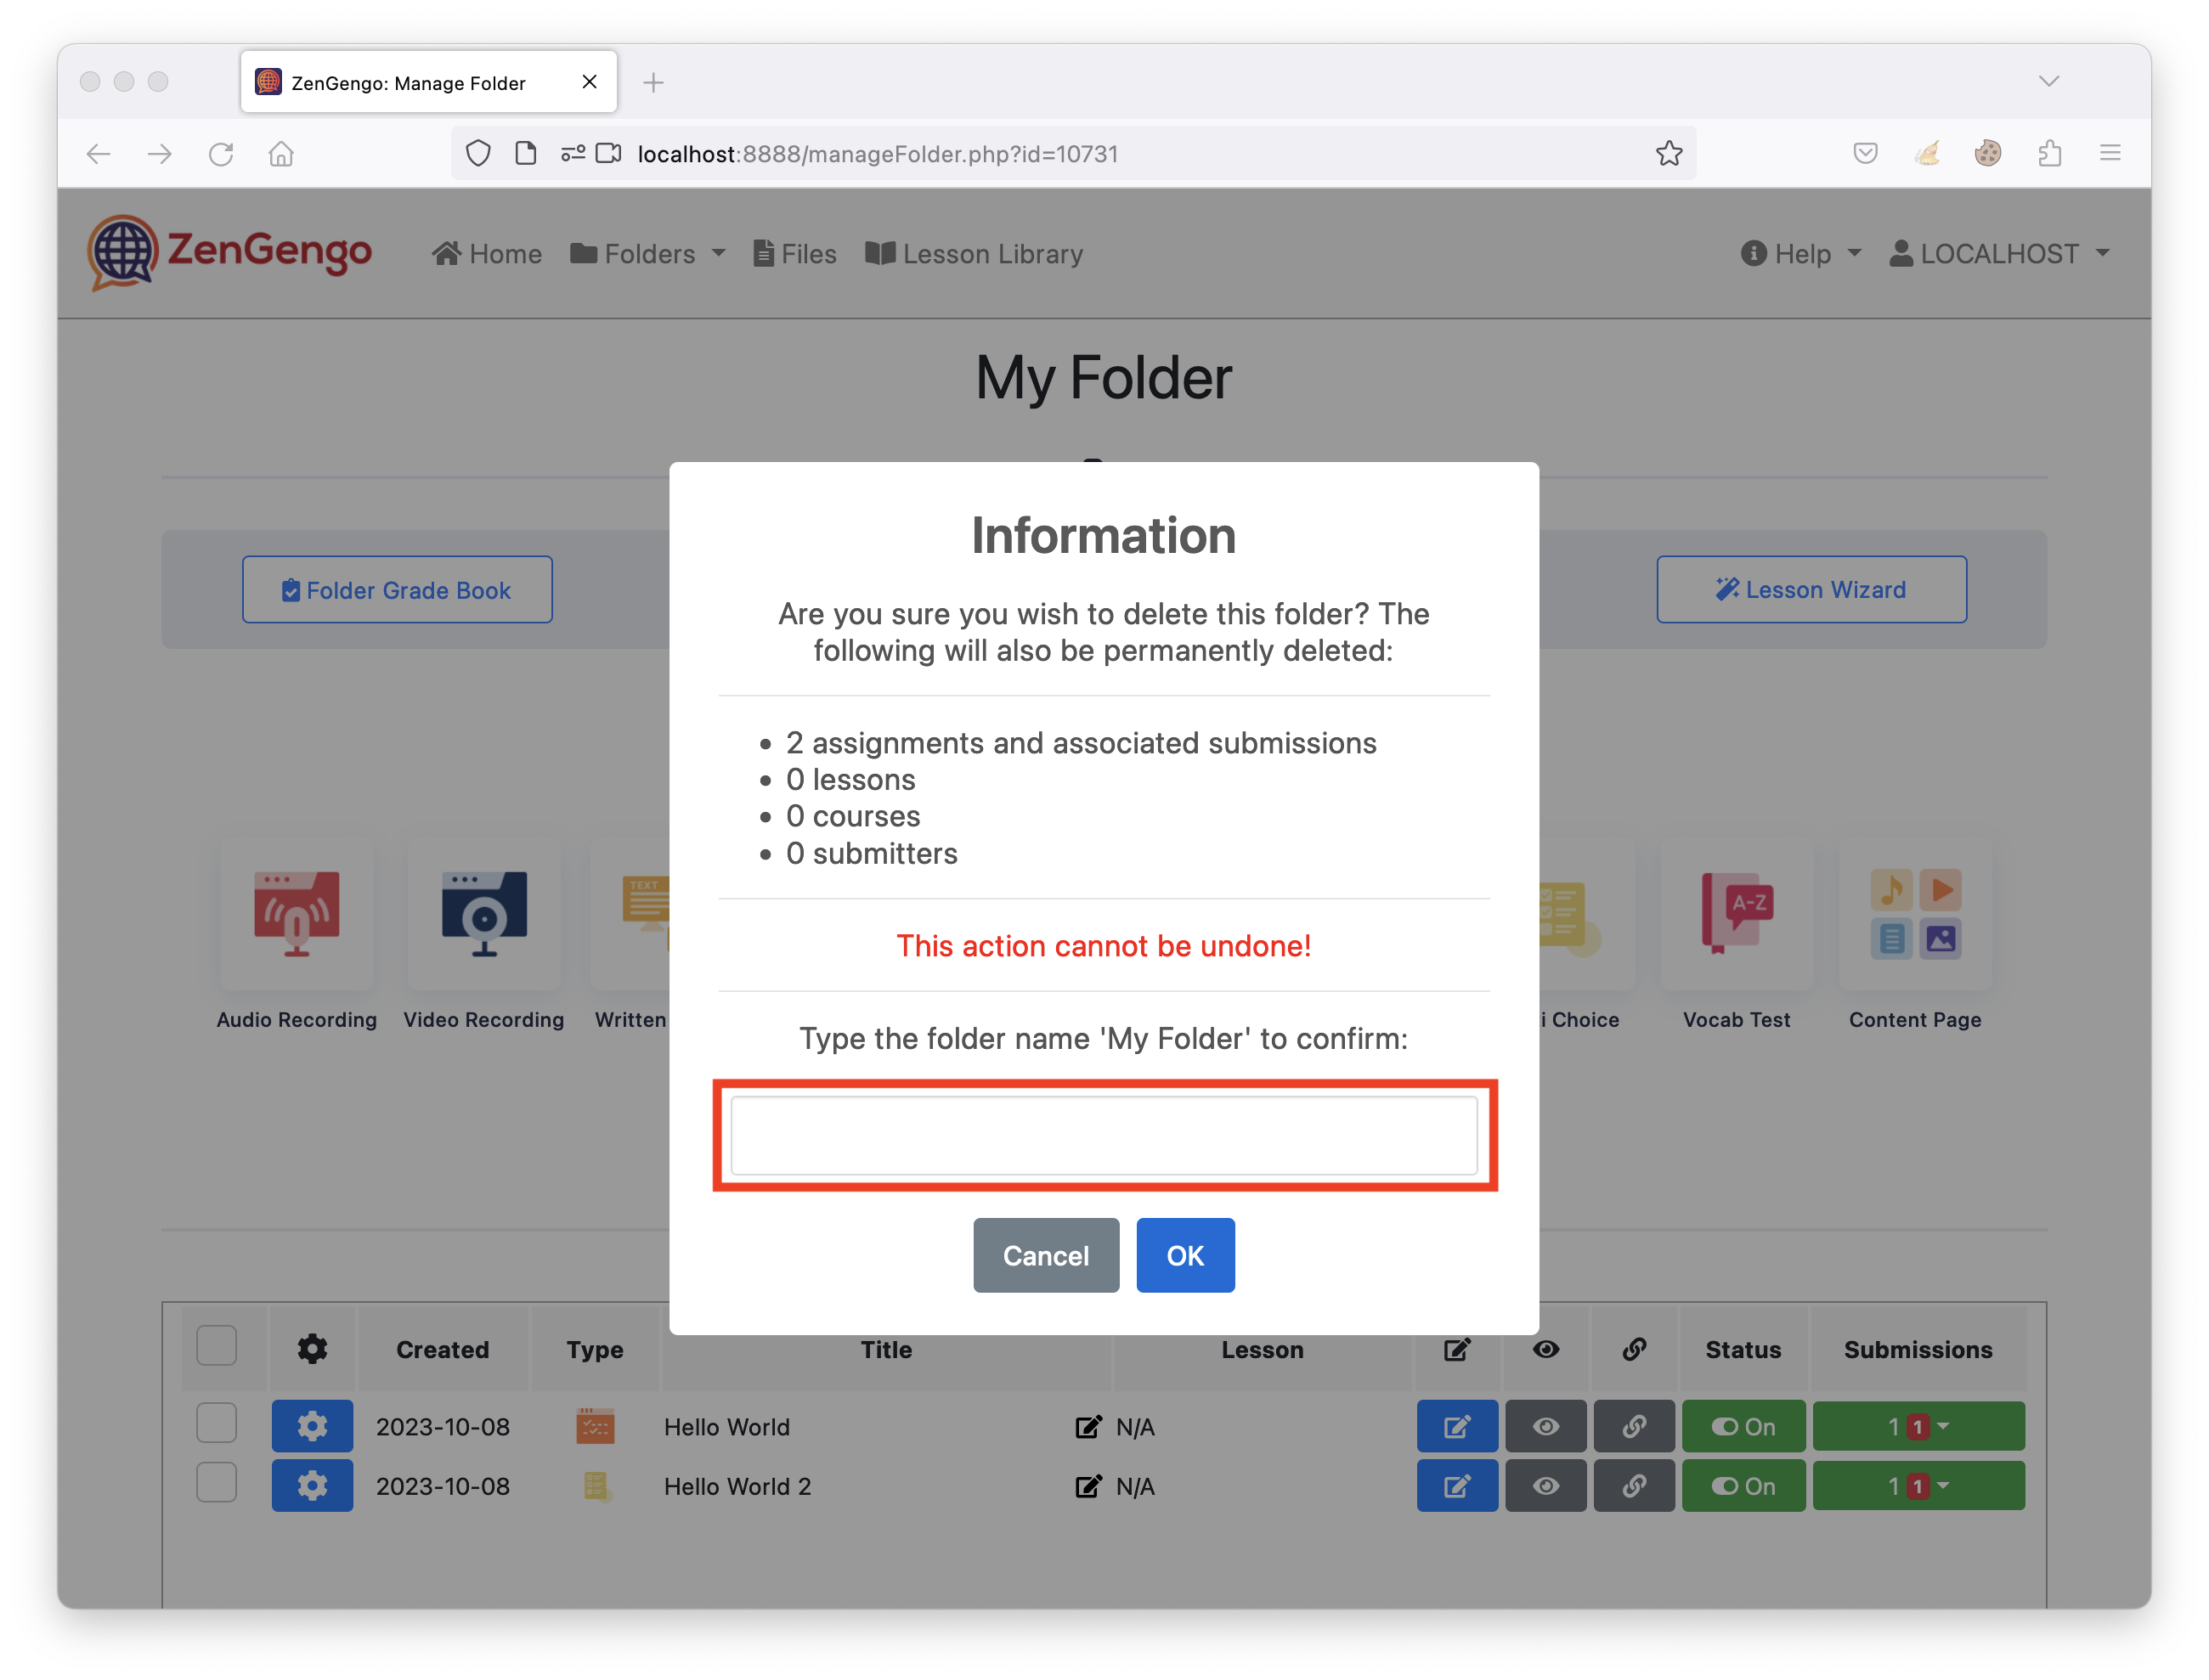Viewport: 2209px width, 1680px height.
Task: Expand submissions dropdown for Hello World
Action: 1918,1426
